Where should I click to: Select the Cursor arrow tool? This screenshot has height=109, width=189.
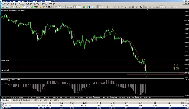[x=99, y=7]
